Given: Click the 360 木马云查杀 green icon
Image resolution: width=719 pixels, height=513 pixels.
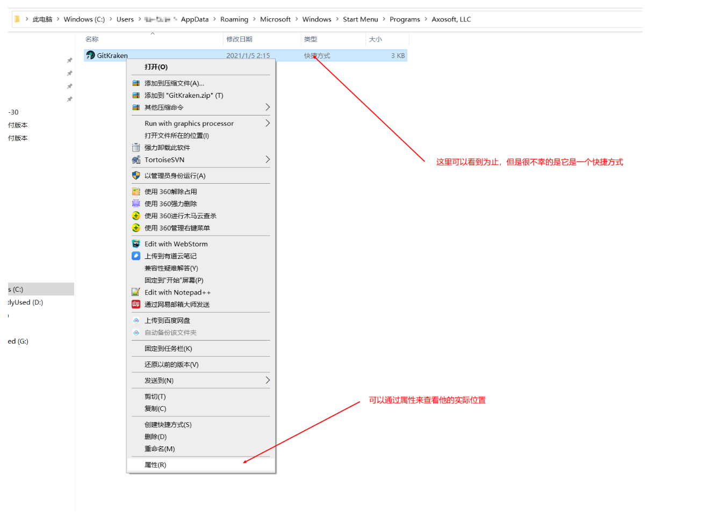Looking at the screenshot, I should (136, 216).
